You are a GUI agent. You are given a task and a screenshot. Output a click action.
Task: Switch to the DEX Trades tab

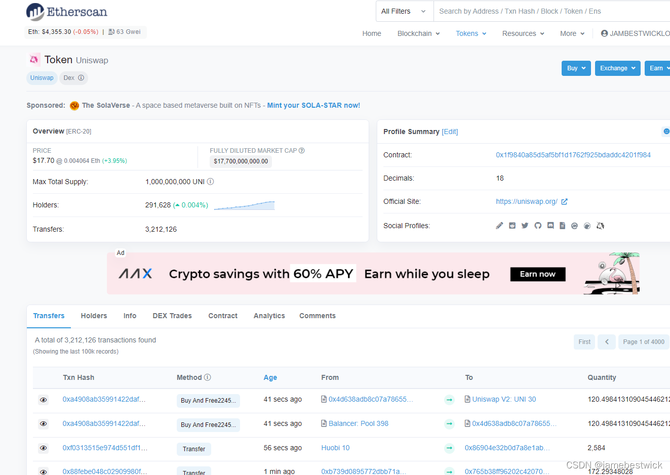(x=172, y=316)
